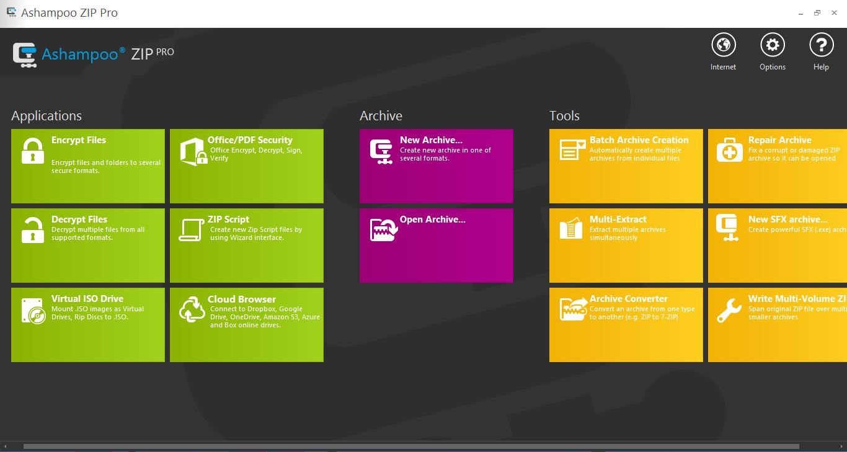
Task: Click the New SFX archive icon
Action: point(727,228)
